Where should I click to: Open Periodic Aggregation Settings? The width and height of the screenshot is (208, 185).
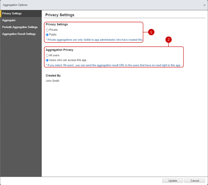point(21,27)
